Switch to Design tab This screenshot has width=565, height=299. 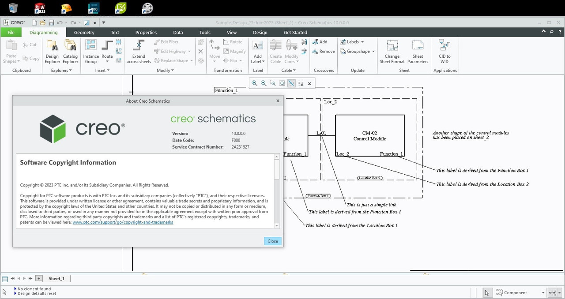click(260, 32)
